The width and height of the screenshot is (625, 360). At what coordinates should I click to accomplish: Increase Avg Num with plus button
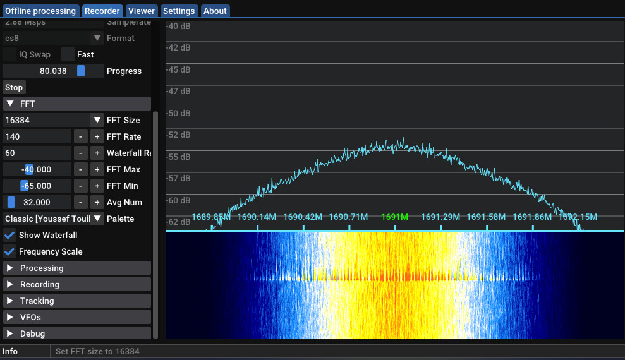click(x=97, y=202)
